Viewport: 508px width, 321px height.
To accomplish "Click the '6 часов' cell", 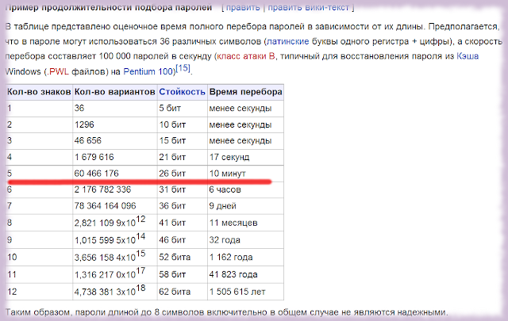I will [x=245, y=189].
